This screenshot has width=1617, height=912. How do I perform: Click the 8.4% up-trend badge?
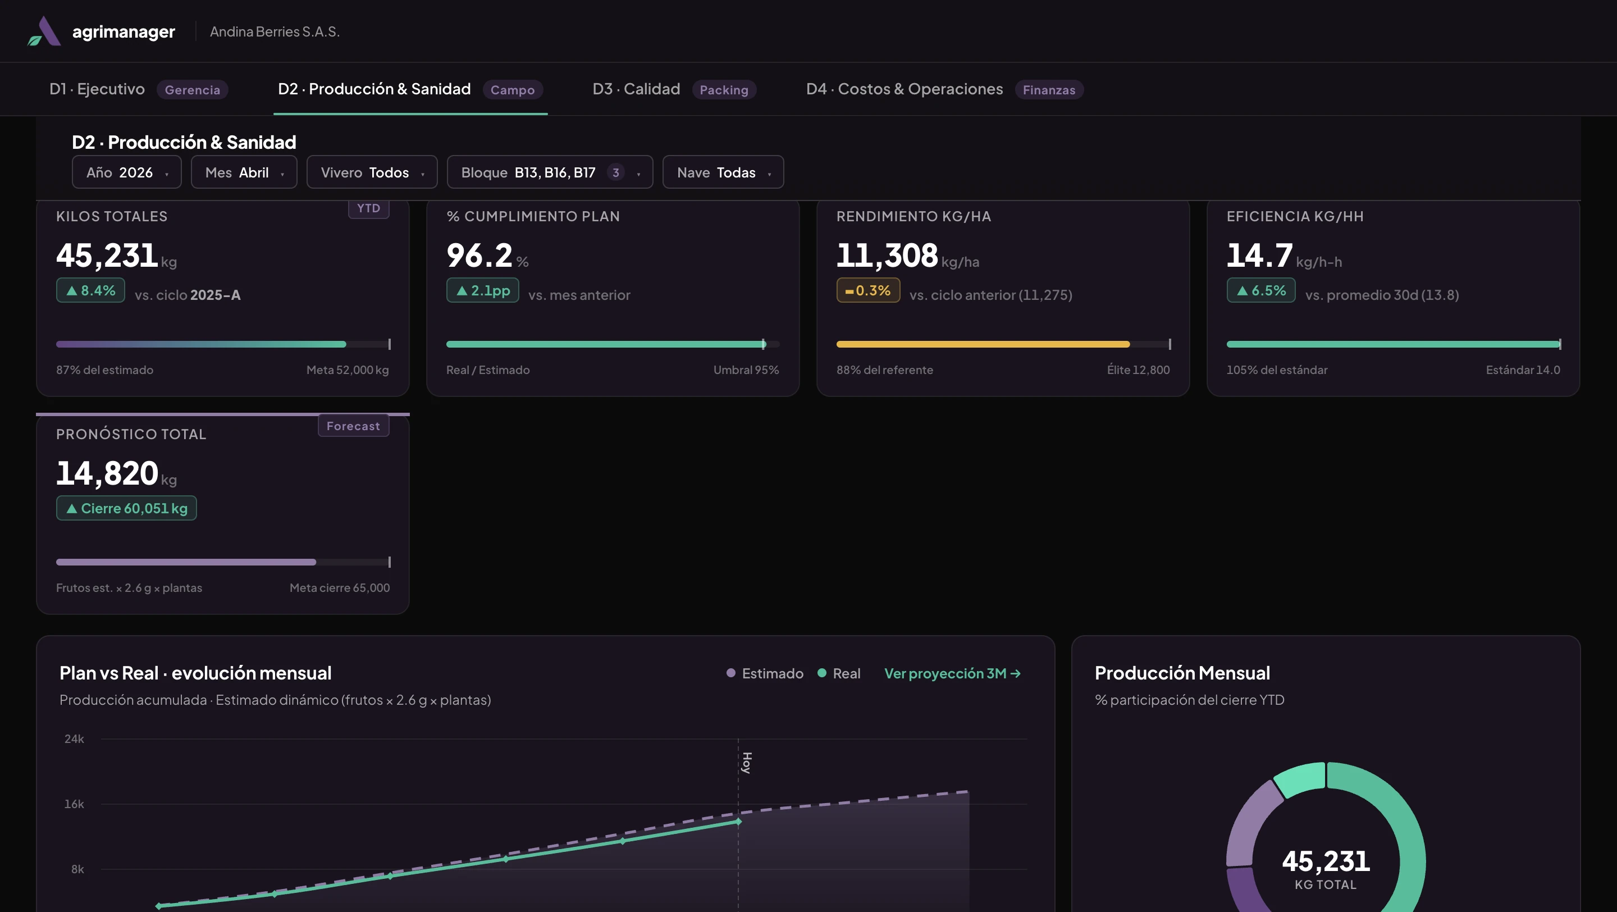pos(90,290)
